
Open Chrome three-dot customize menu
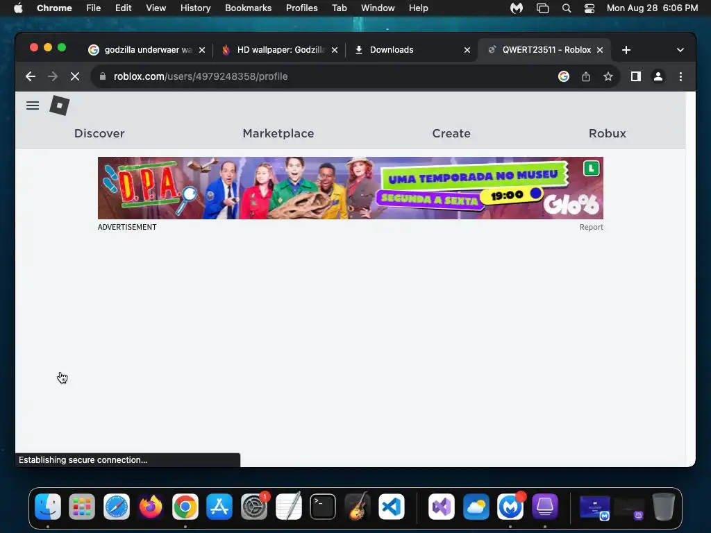click(680, 76)
